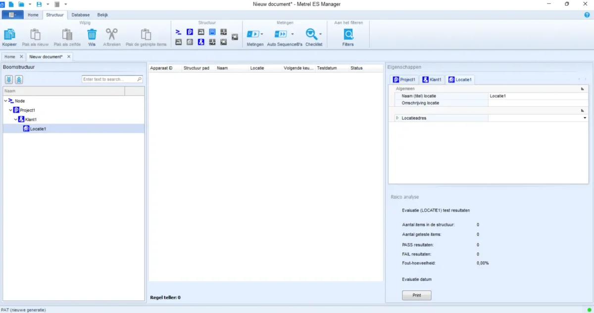Click the save icon in quick access toolbar
594x313 pixels.
39,4
